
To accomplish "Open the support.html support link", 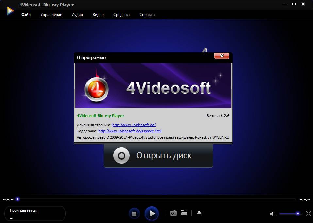I will (x=130, y=131).
